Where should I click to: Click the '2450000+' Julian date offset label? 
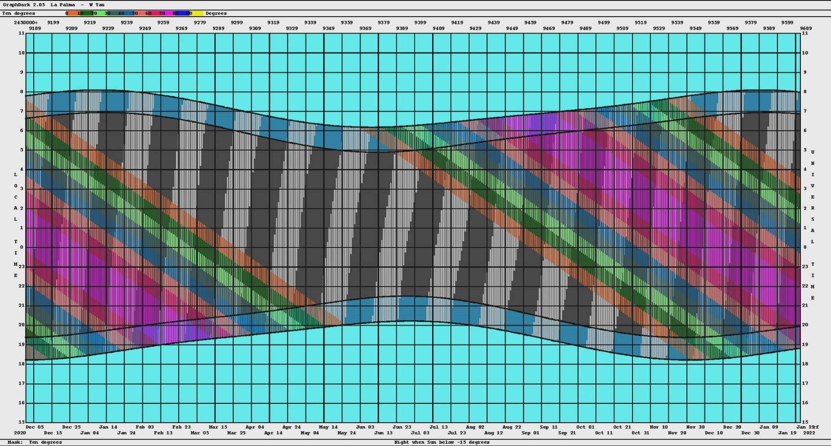point(26,22)
